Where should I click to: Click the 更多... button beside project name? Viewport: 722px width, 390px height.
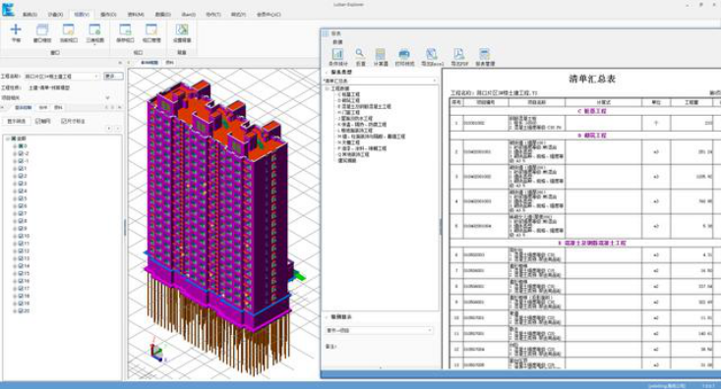(112, 77)
